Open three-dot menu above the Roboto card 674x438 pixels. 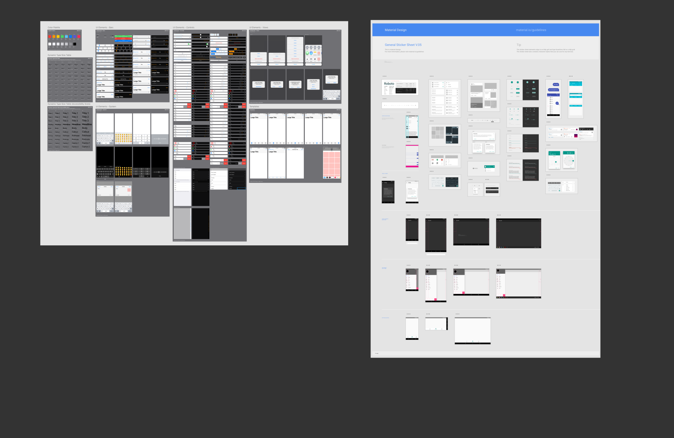pyautogui.click(x=384, y=76)
